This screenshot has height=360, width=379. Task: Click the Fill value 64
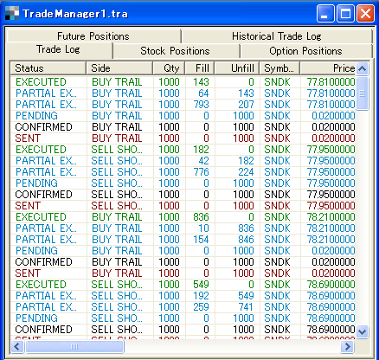(x=203, y=93)
